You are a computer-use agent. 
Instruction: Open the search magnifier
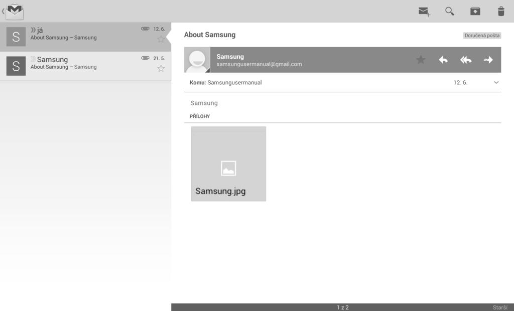[449, 11]
